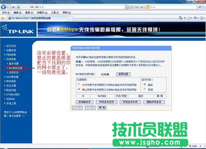
Task: Expand 路由功能 in the sidebar
Action: pyautogui.click(x=11, y=90)
